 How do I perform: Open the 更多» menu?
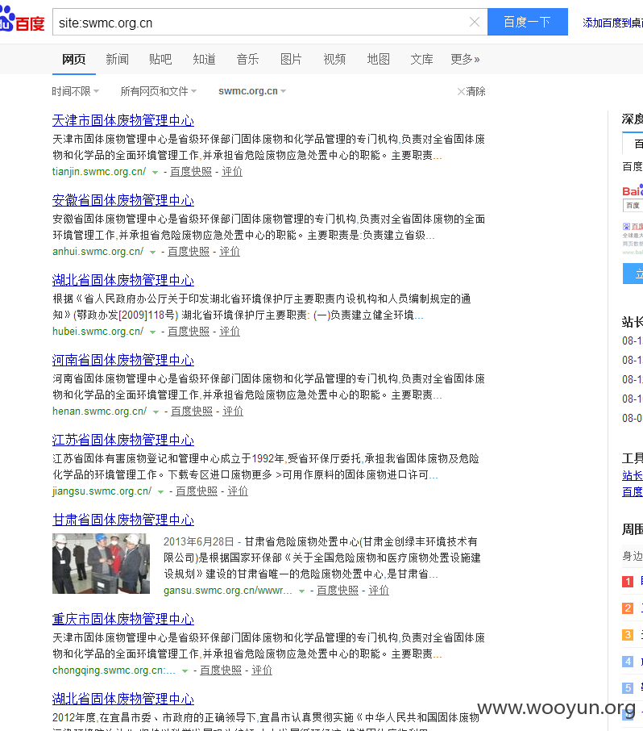(x=465, y=59)
